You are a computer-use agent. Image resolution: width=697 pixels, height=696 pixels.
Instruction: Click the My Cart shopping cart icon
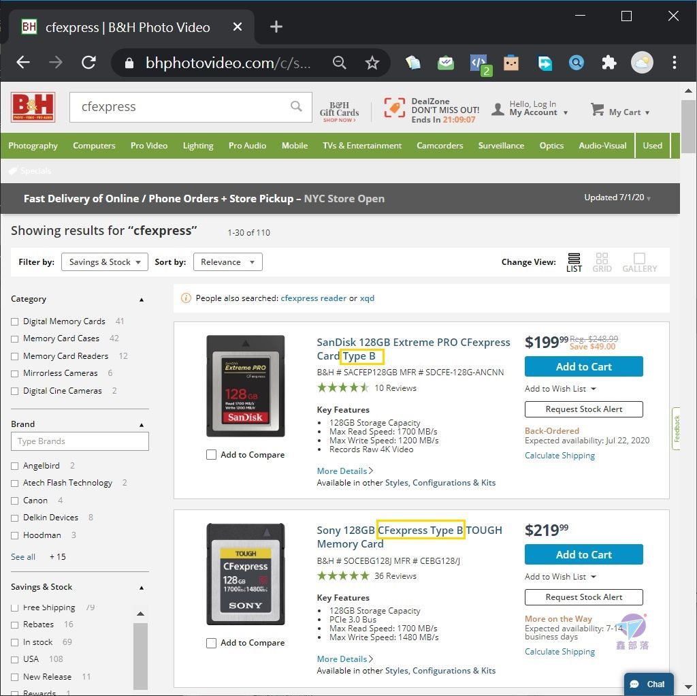597,109
